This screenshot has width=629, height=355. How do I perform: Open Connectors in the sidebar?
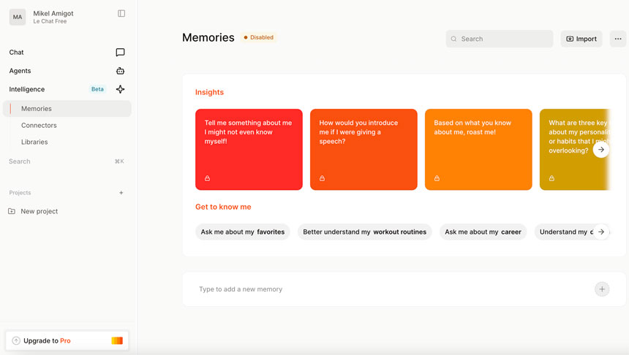click(x=39, y=126)
